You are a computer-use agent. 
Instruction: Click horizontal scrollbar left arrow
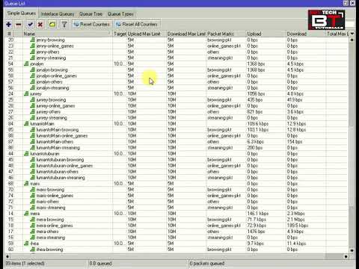[7, 256]
